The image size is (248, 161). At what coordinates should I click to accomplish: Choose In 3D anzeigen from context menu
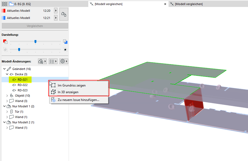pos(79,92)
